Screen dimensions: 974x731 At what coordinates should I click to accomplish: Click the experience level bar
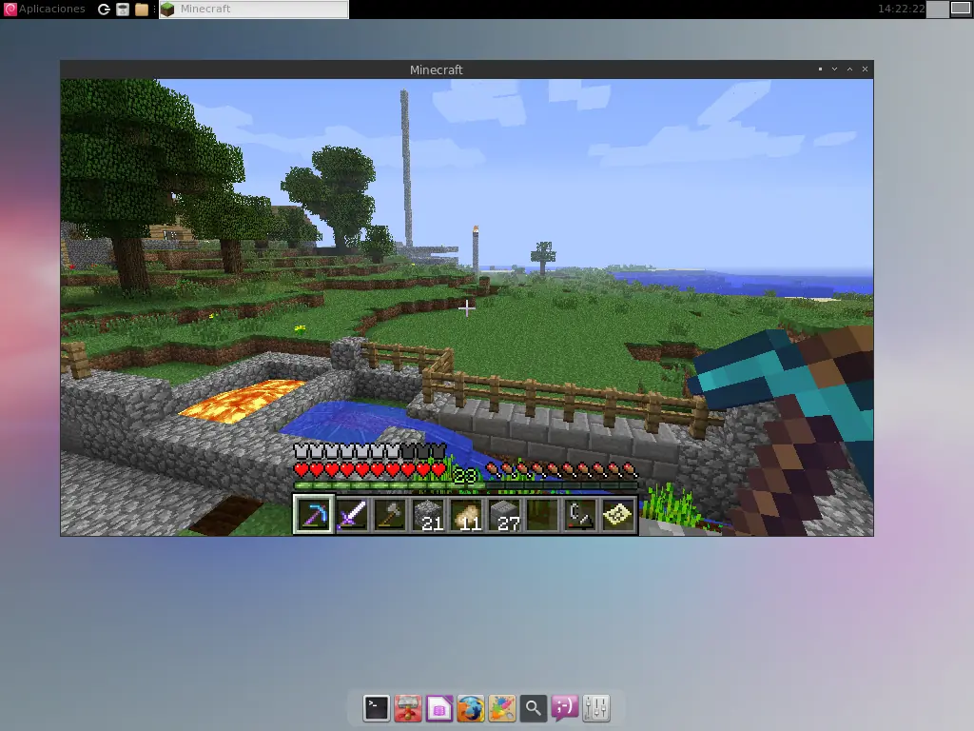coord(466,485)
